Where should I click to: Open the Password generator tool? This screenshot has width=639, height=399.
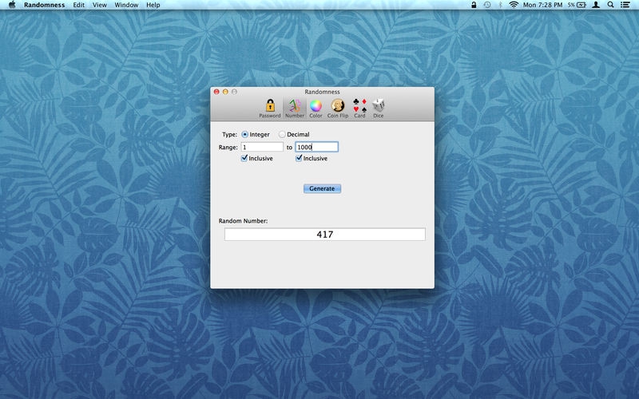[270, 109]
